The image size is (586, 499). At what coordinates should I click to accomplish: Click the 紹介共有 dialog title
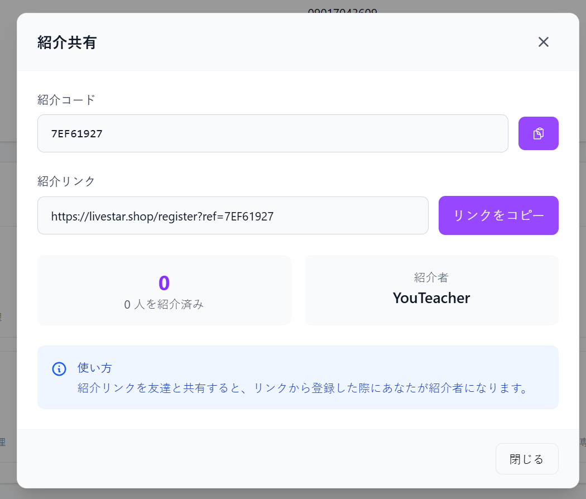[67, 42]
